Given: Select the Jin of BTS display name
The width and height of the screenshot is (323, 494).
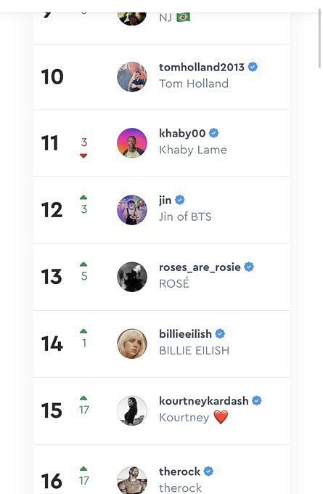Looking at the screenshot, I should (x=185, y=216).
